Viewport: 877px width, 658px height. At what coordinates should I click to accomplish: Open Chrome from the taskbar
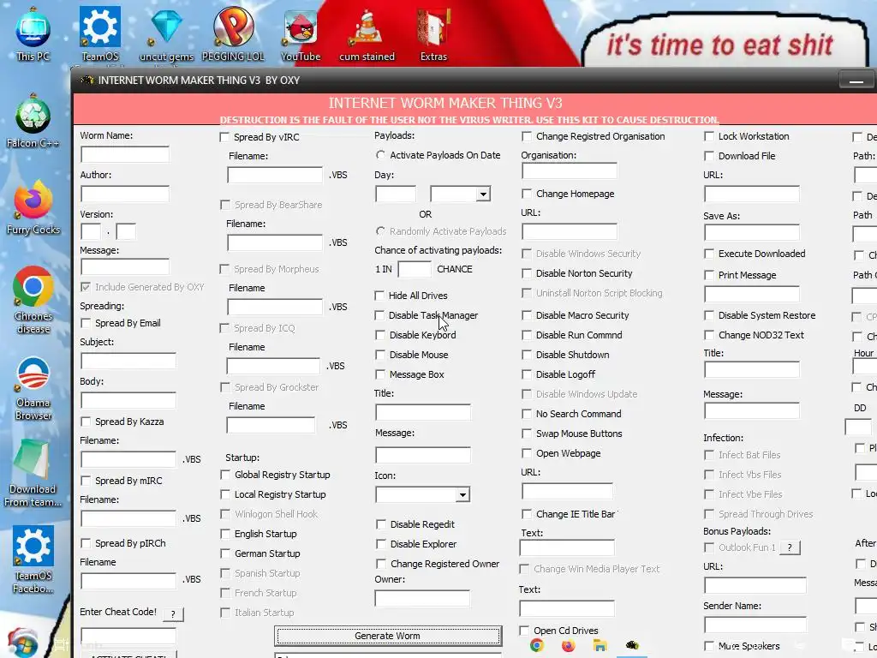point(537,646)
